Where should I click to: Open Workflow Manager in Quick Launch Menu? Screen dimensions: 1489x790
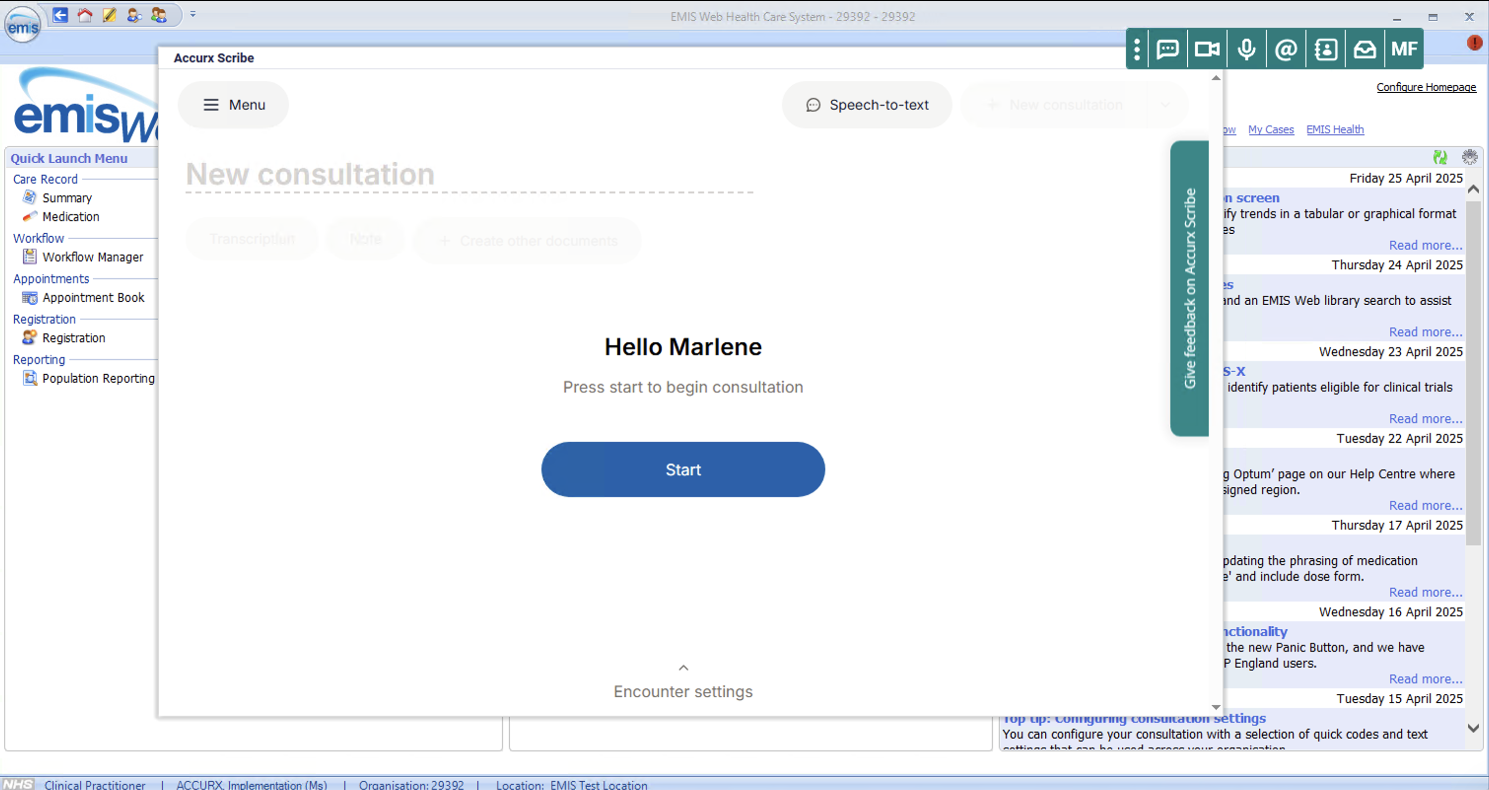[93, 257]
